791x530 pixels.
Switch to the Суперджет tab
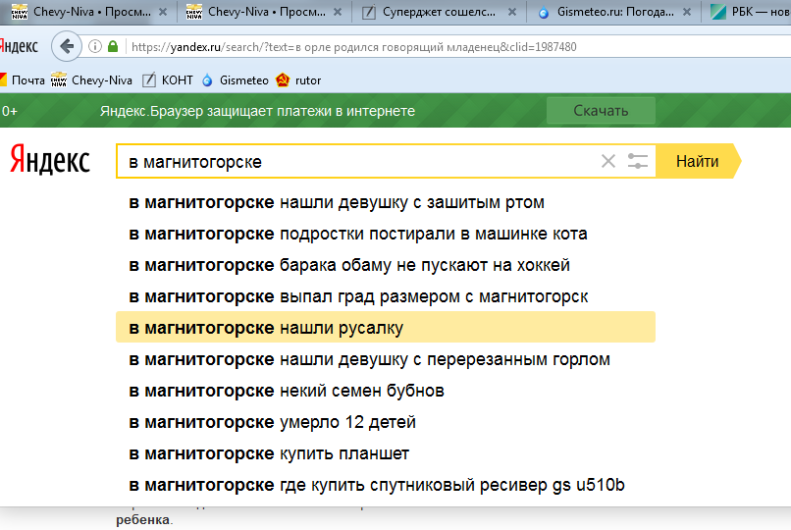pyautogui.click(x=436, y=14)
